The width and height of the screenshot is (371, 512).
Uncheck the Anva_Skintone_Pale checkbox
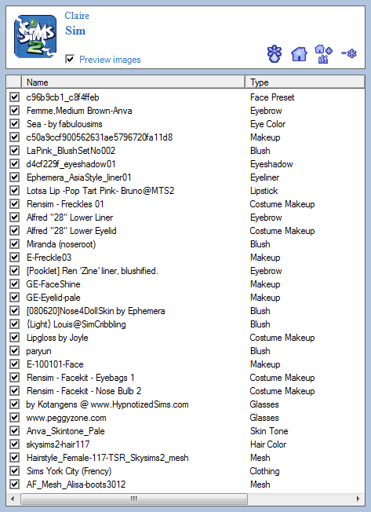click(14, 431)
